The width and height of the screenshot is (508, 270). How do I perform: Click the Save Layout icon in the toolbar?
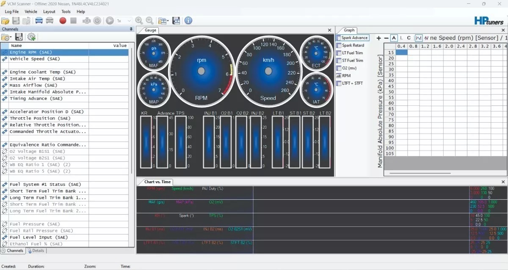(176, 20)
